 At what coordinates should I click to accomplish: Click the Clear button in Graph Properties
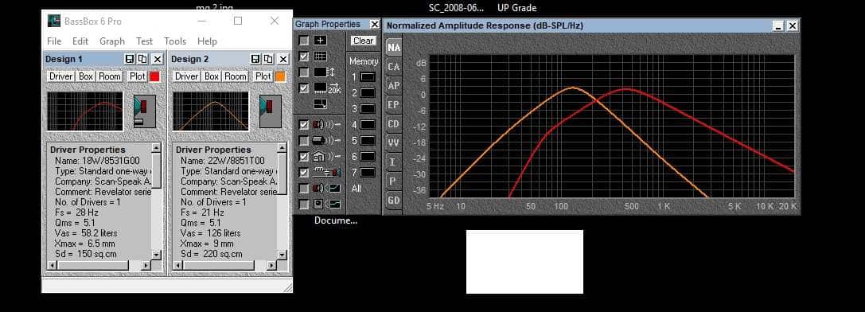363,41
